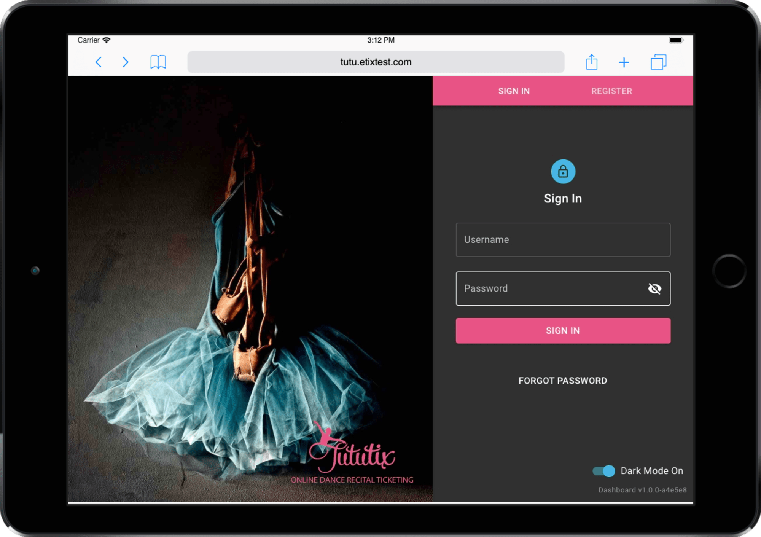Go back with Safari back arrow

click(99, 62)
